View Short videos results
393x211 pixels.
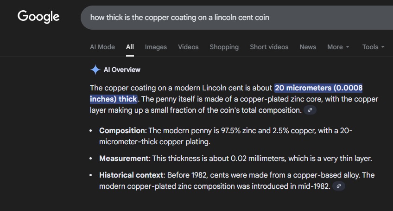[269, 47]
